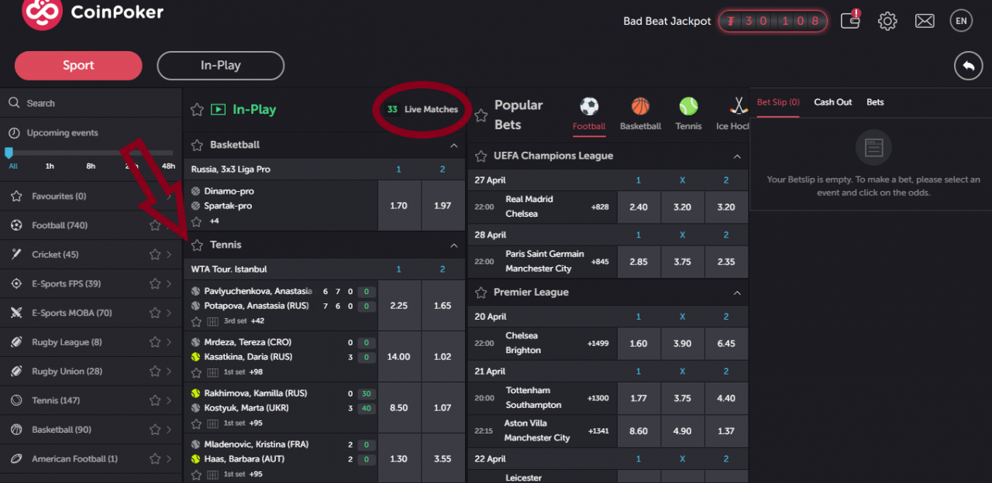Bet on Haas, Barbara at 3.55
The image size is (992, 483).
tap(443, 459)
